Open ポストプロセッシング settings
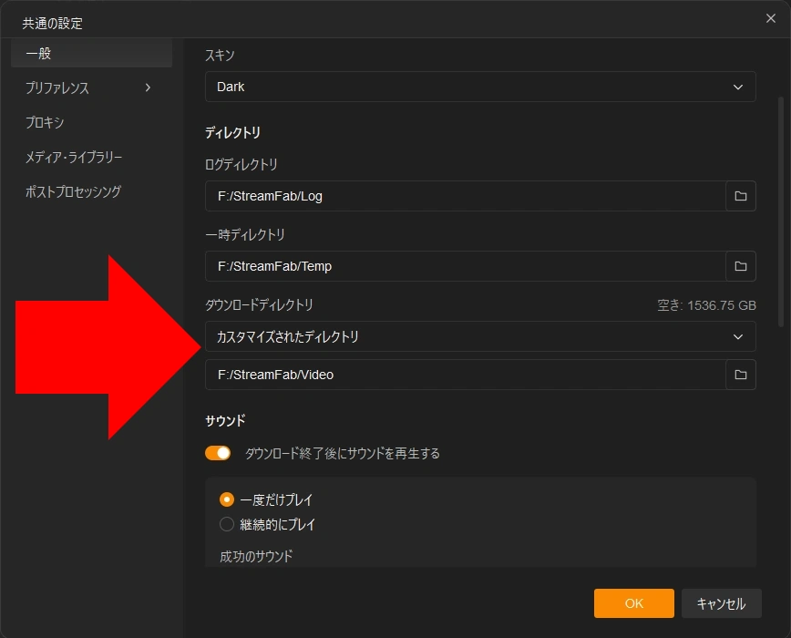791x638 pixels. pyautogui.click(x=91, y=191)
